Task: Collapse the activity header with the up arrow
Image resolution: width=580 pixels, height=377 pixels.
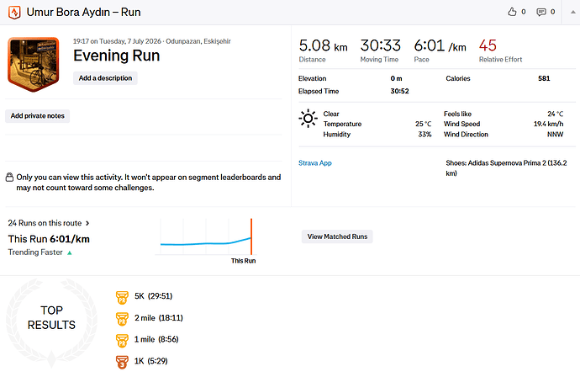Action: point(572,12)
